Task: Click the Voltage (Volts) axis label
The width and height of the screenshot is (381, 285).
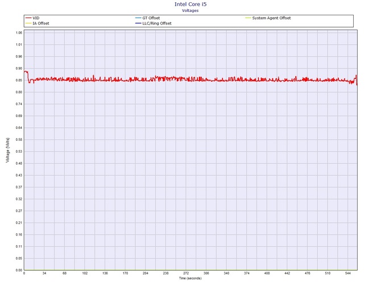Action: coord(8,150)
